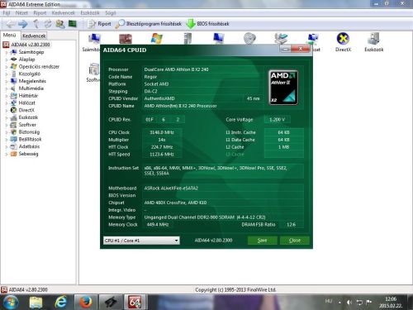Select Háttértár in the tree
Viewport: 413px width, 310px height.
pos(28,96)
